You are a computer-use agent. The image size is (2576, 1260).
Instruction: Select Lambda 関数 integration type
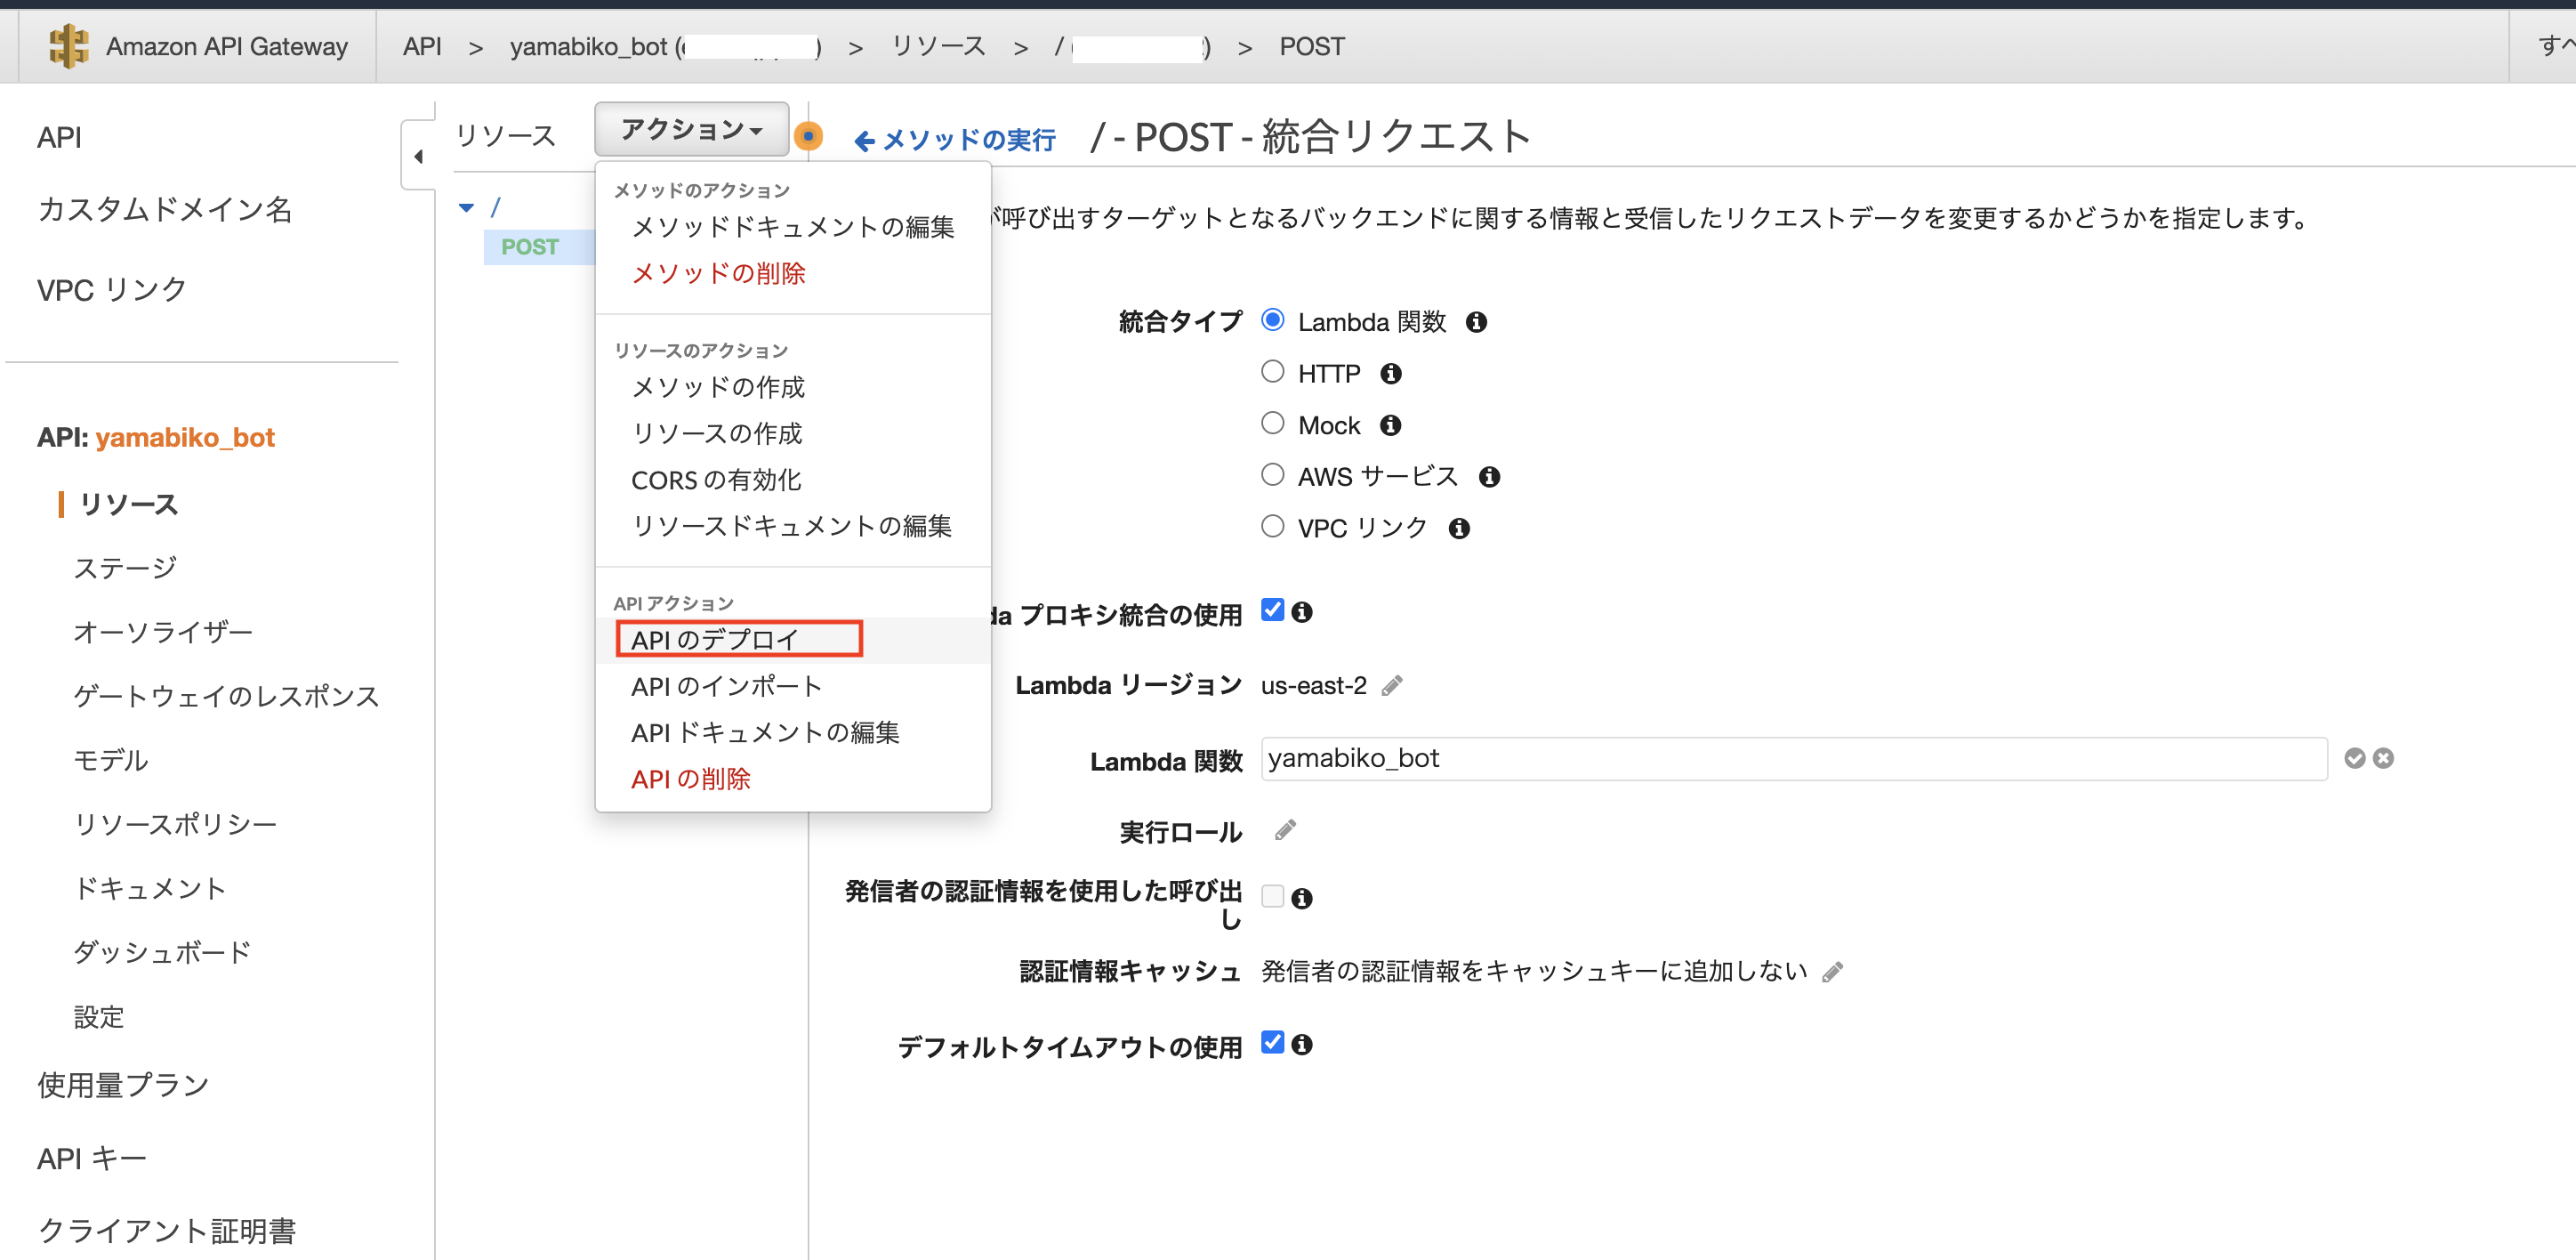[1272, 320]
